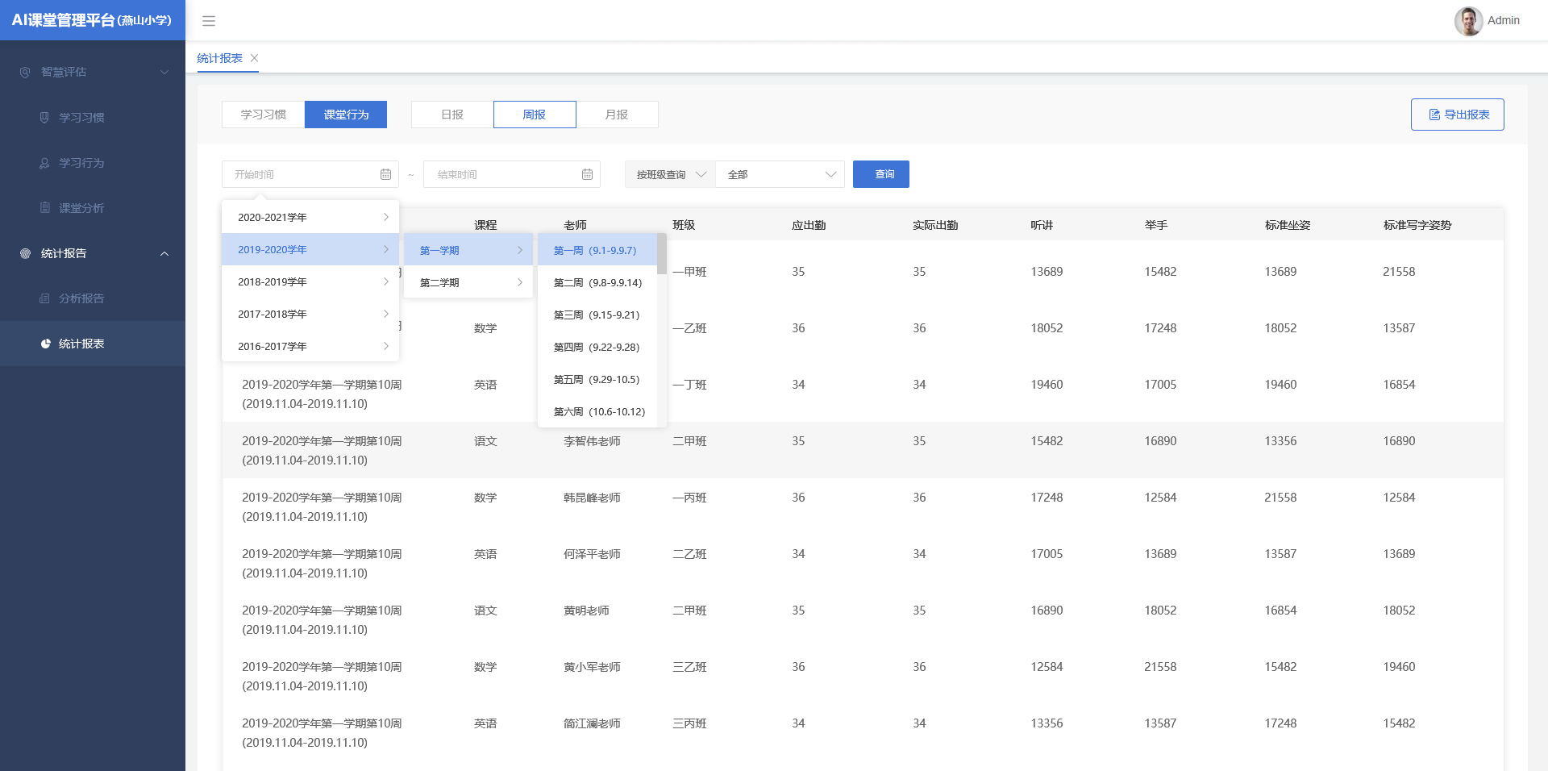Image resolution: width=1548 pixels, height=771 pixels.
Task: Open 统计报表 in the sidebar
Action: [81, 344]
